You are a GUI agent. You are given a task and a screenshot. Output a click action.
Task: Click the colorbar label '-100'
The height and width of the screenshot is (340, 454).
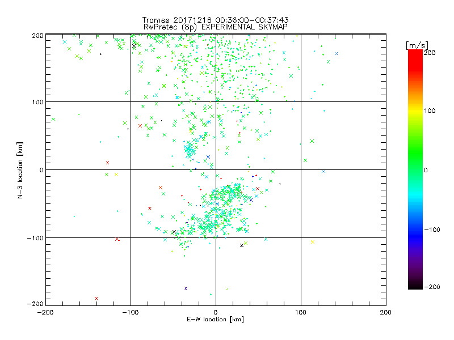pos(432,229)
